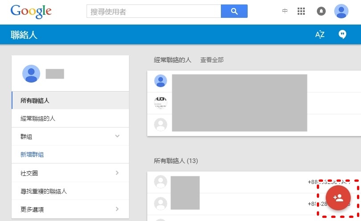
Task: Click the AUDR logo contact avatar
Action: coord(161,103)
